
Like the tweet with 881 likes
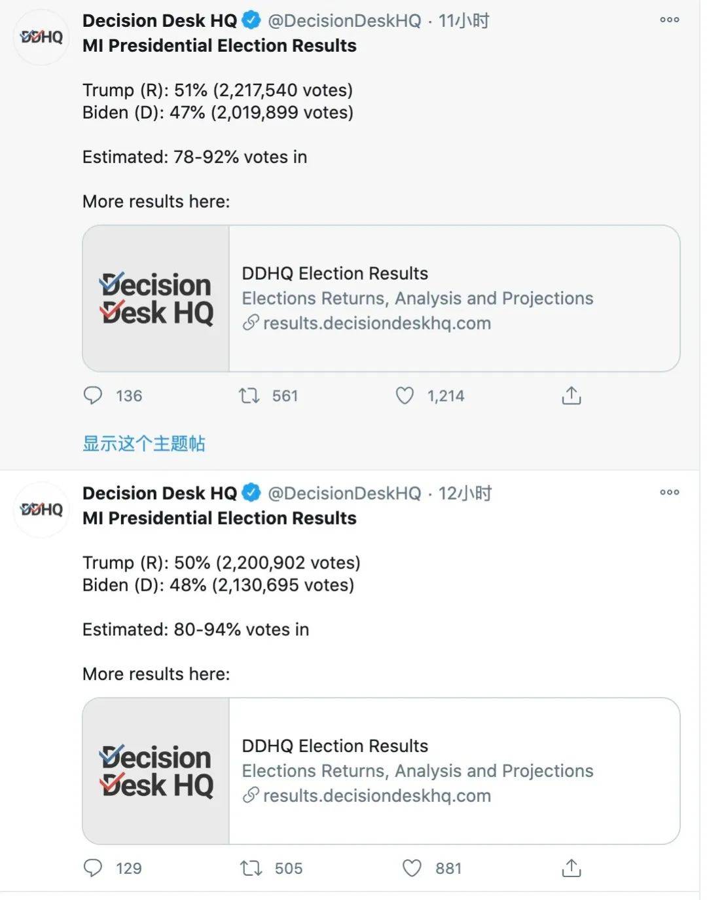coord(411,868)
